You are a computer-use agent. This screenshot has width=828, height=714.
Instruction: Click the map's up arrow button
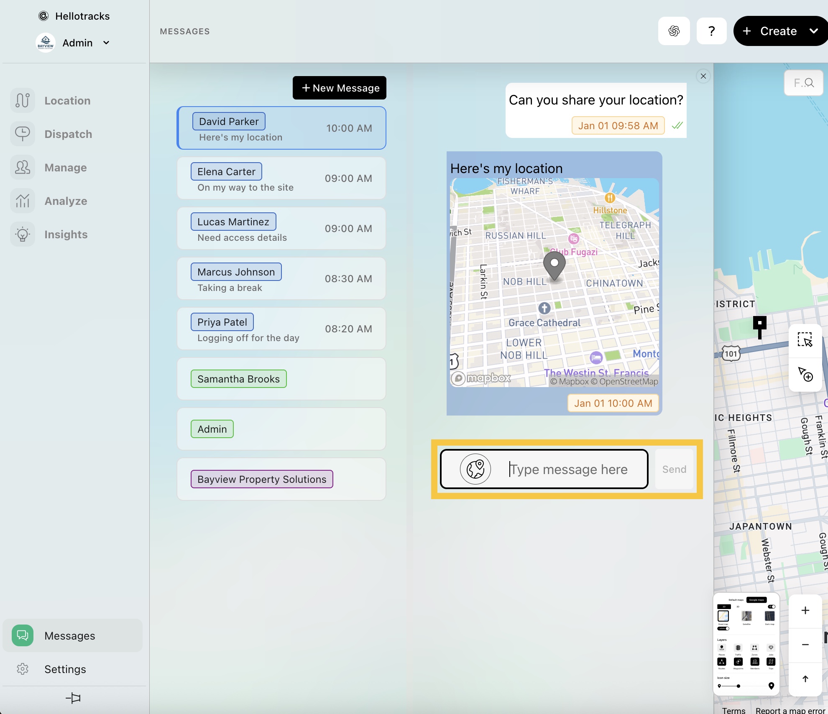point(805,679)
